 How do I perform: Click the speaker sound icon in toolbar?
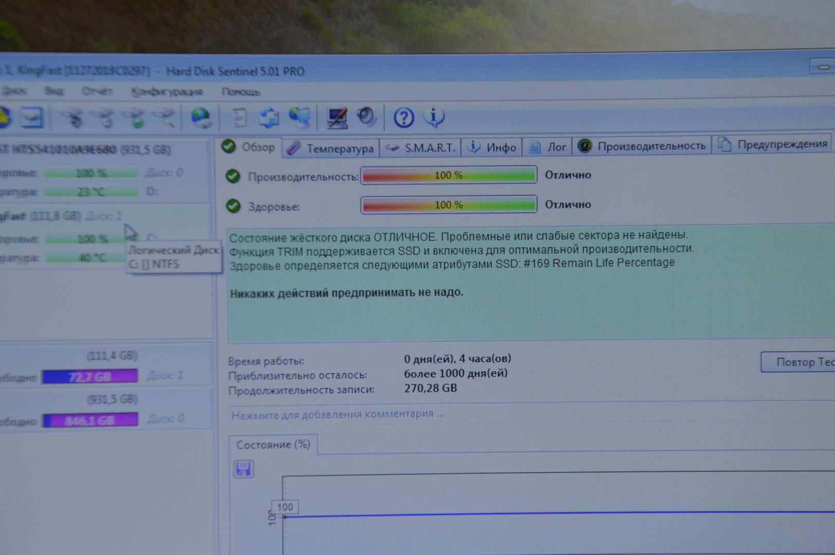pyautogui.click(x=367, y=117)
